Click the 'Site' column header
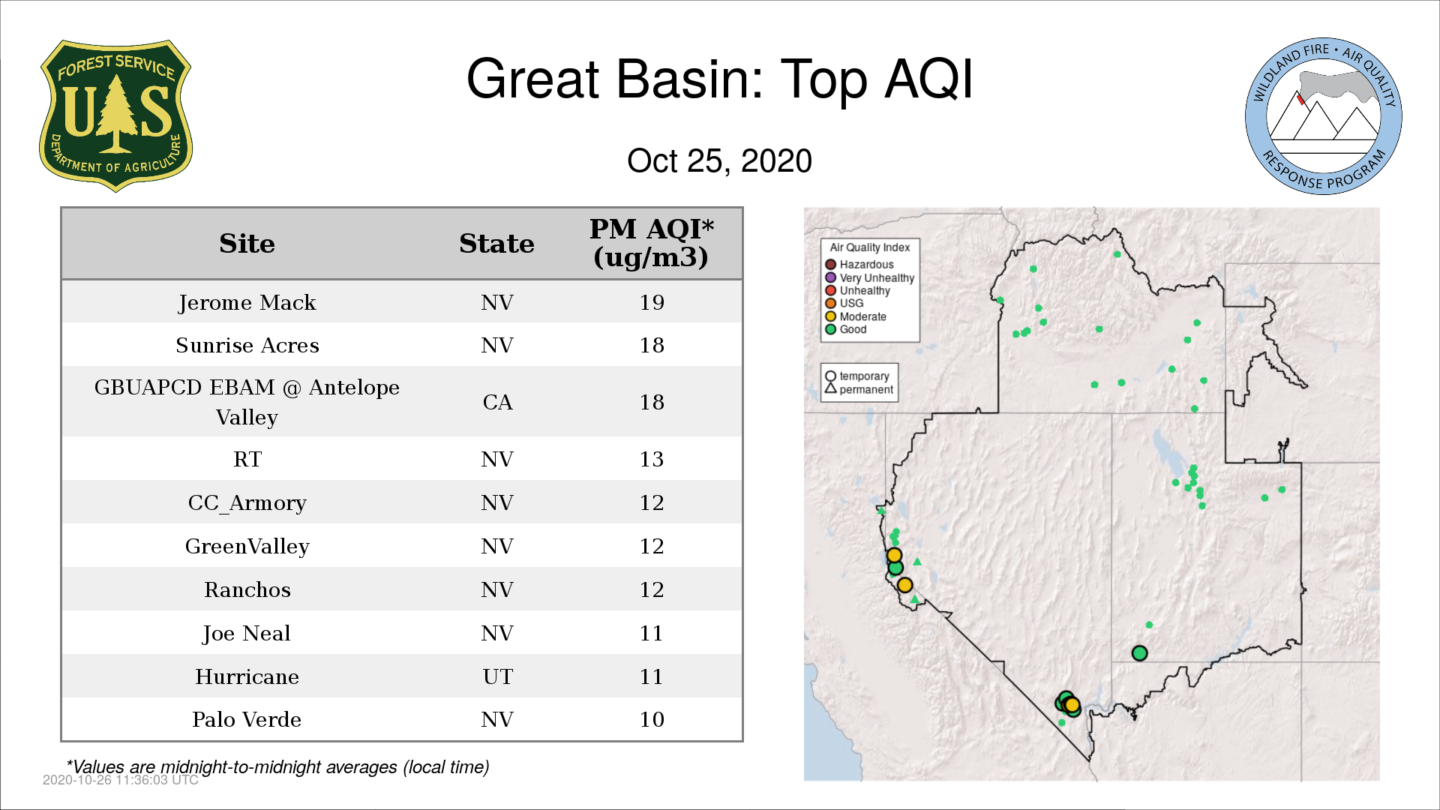Screen dimensions: 1440x810 click(x=247, y=244)
